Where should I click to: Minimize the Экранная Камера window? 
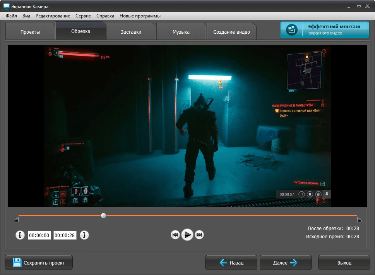(349, 7)
